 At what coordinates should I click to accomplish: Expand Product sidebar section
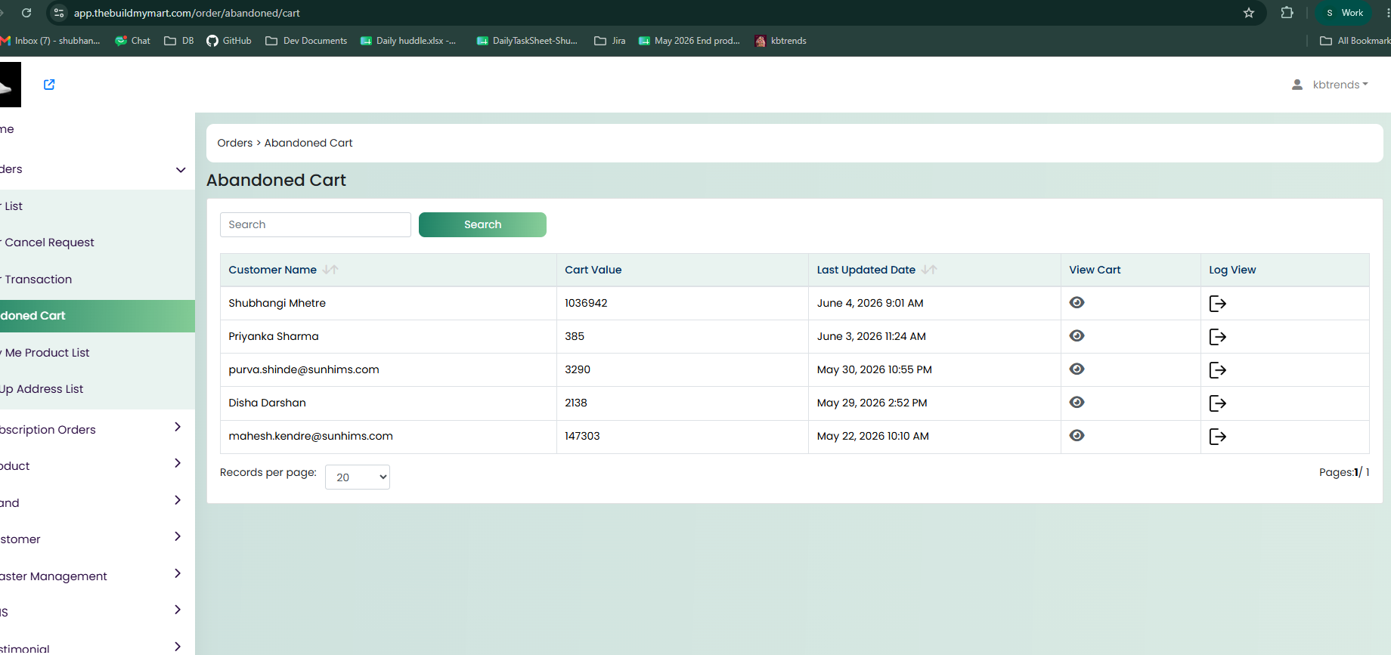pyautogui.click(x=178, y=463)
